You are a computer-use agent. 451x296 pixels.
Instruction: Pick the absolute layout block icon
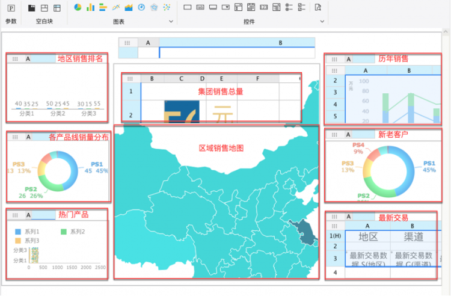[57, 8]
